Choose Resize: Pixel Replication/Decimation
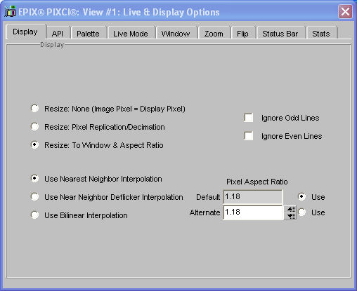 pyautogui.click(x=34, y=127)
